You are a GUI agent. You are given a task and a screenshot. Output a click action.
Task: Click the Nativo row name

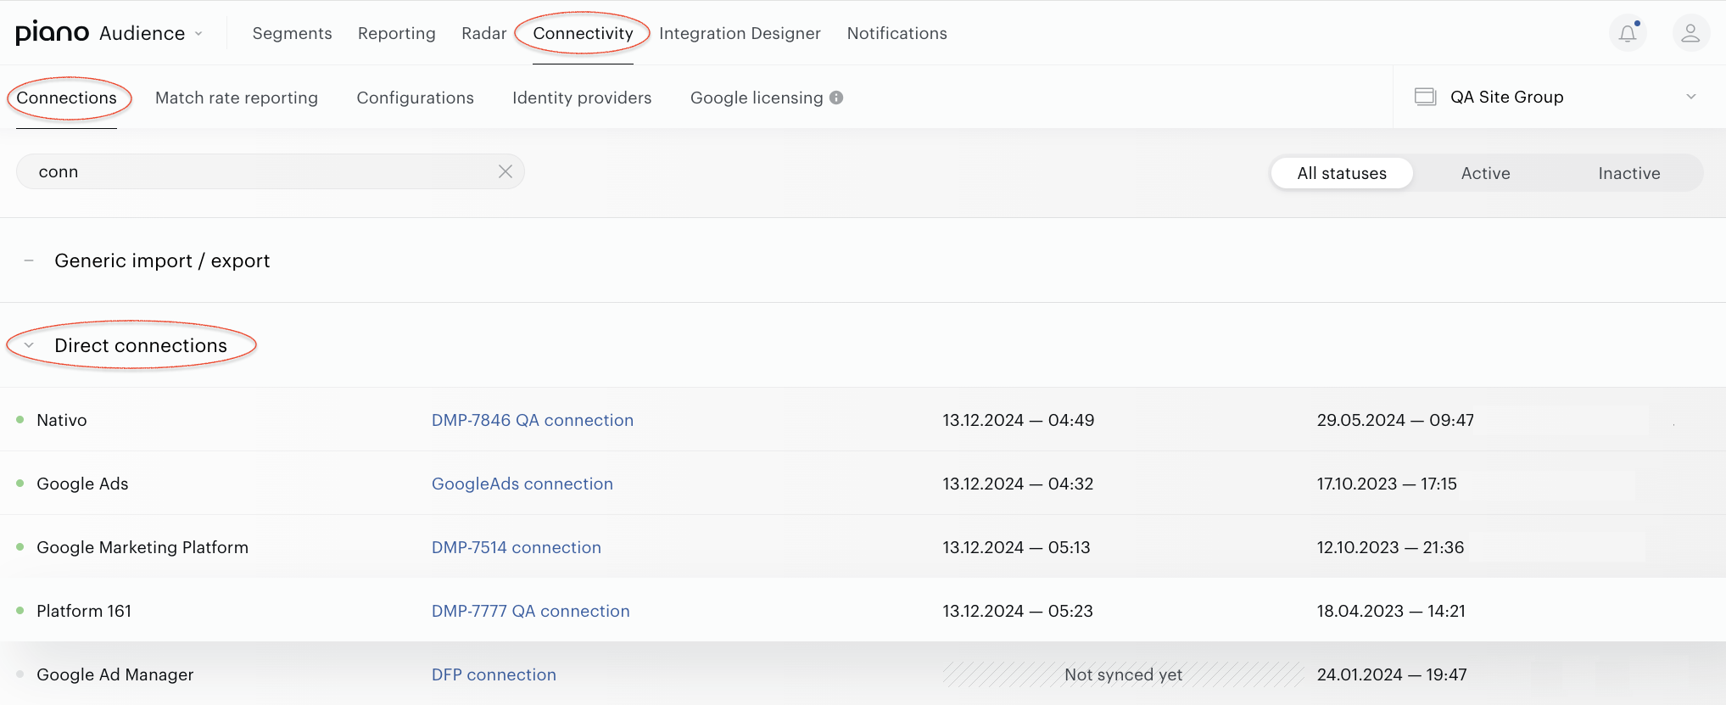62,420
